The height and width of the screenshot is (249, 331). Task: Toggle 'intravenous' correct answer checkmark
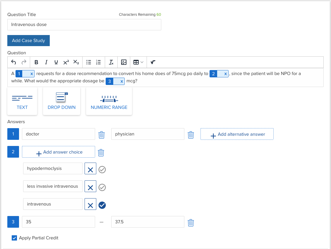coord(102,205)
